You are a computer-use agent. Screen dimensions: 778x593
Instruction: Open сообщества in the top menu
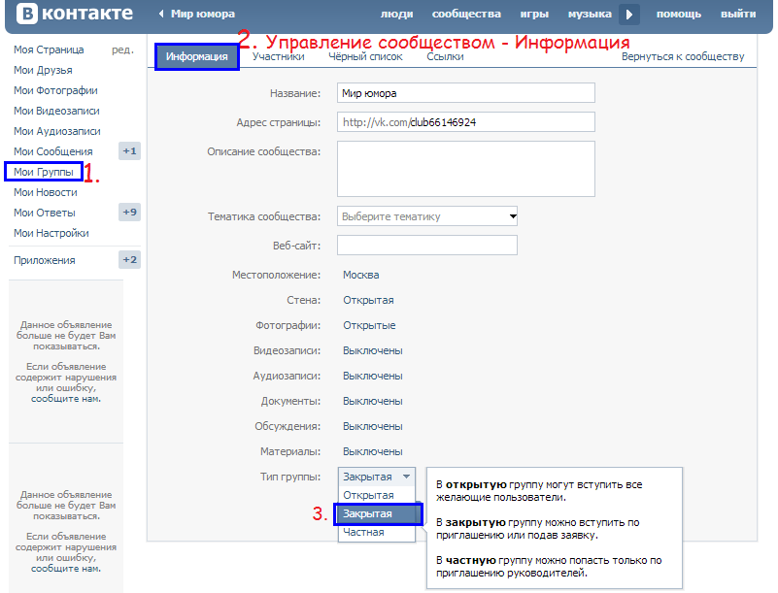466,14
